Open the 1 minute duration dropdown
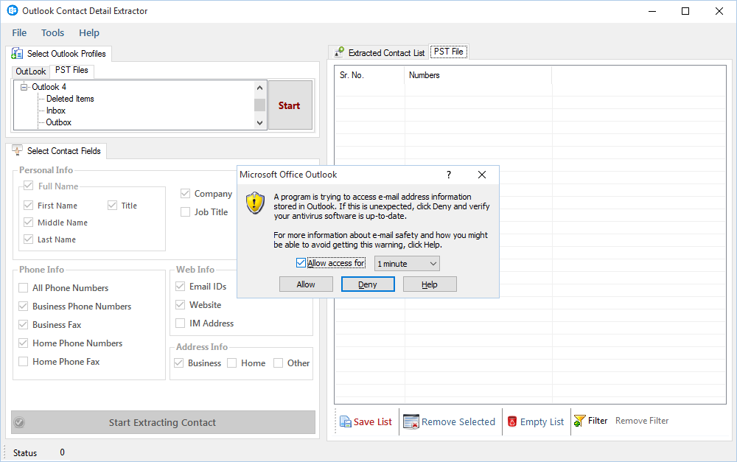737x462 pixels. coord(407,264)
